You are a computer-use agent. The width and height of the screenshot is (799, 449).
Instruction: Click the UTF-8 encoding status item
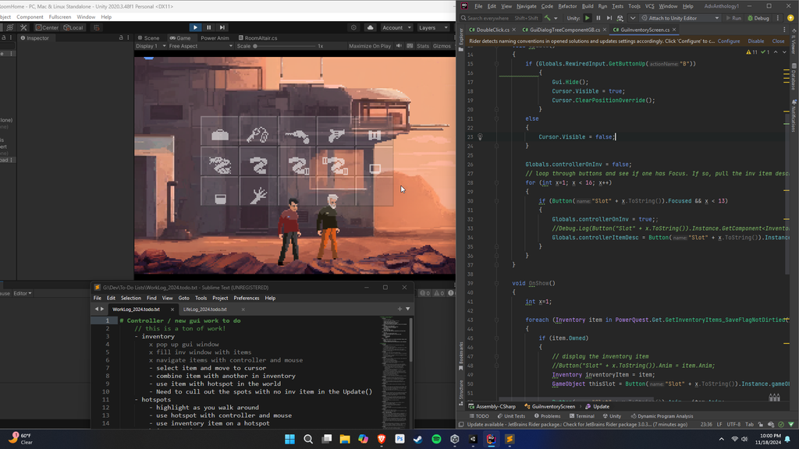(x=733, y=424)
